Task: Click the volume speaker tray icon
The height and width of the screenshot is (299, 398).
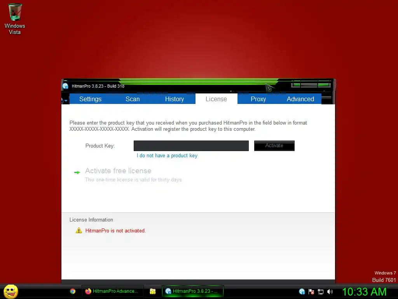Action: pos(330,292)
